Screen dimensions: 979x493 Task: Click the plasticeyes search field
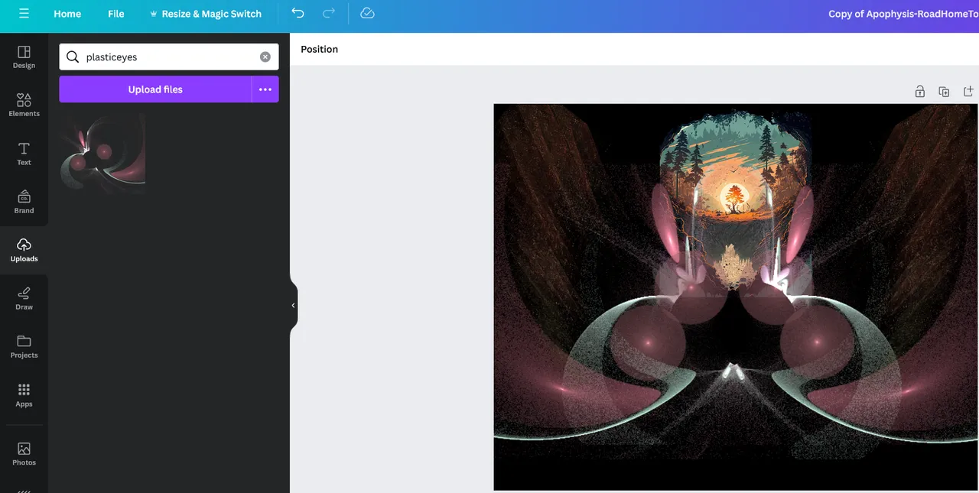(169, 57)
